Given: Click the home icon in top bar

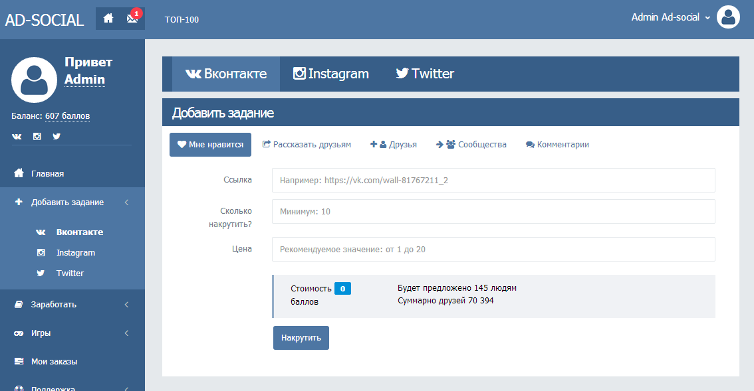Looking at the screenshot, I should 108,18.
